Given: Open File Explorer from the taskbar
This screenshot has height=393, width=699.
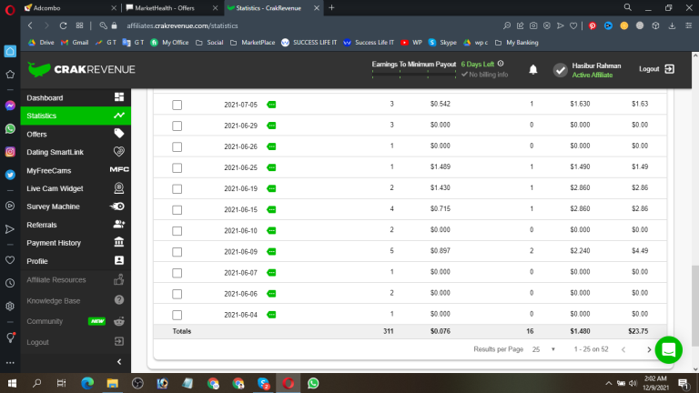Looking at the screenshot, I should (x=112, y=383).
